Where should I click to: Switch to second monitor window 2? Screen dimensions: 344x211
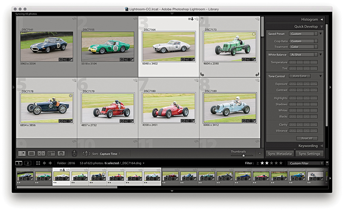28,163
